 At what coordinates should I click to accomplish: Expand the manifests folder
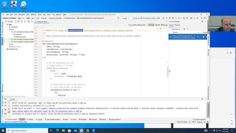click(7, 27)
